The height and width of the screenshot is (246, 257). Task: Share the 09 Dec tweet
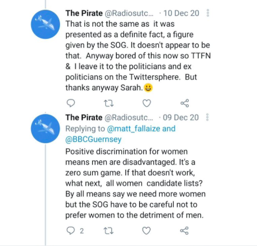[x=184, y=231]
